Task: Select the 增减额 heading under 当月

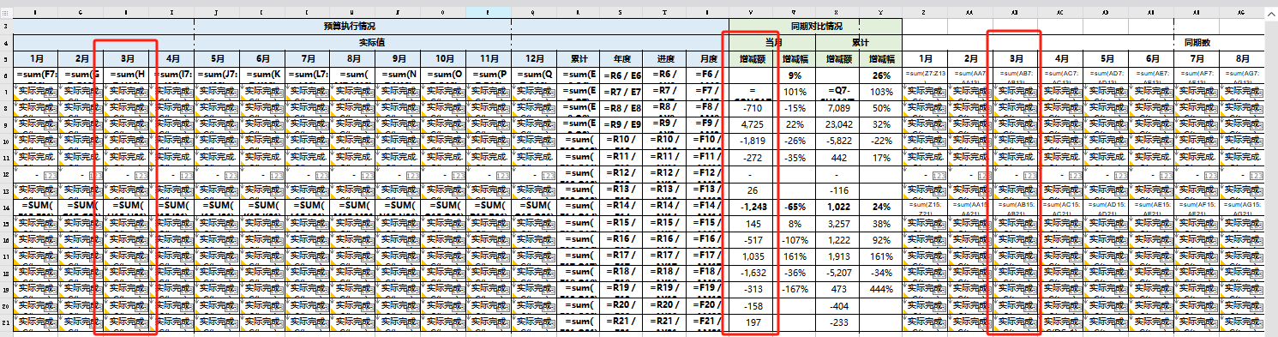Action: pyautogui.click(x=752, y=58)
